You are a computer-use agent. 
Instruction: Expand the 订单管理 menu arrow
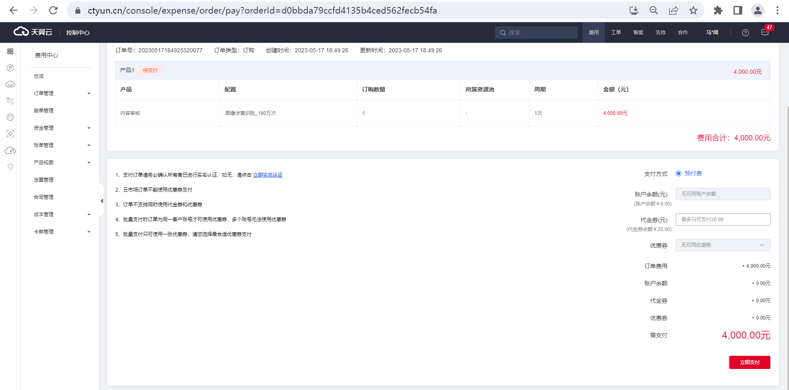coord(89,93)
